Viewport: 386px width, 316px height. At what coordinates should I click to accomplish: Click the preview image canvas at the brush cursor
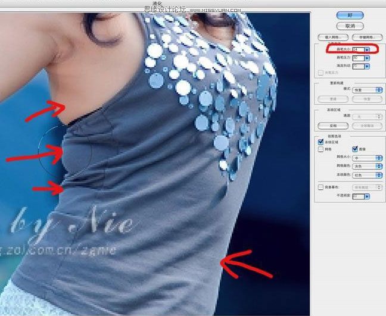click(65, 152)
